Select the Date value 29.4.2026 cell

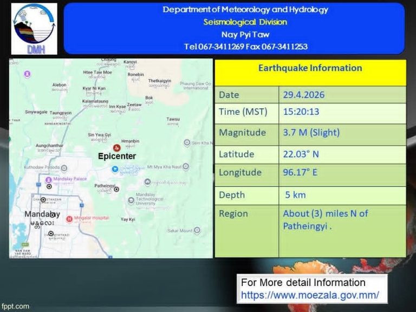[x=342, y=95]
